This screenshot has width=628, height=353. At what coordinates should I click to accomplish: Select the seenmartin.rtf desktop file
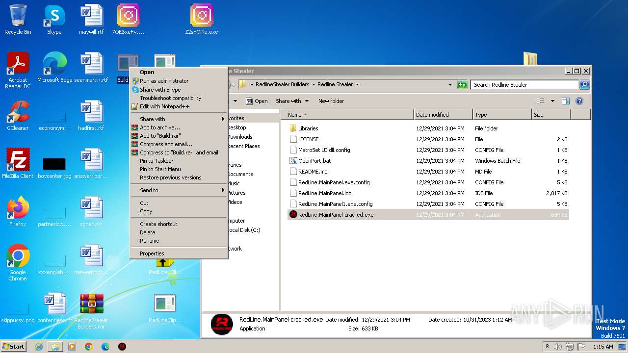(91, 68)
